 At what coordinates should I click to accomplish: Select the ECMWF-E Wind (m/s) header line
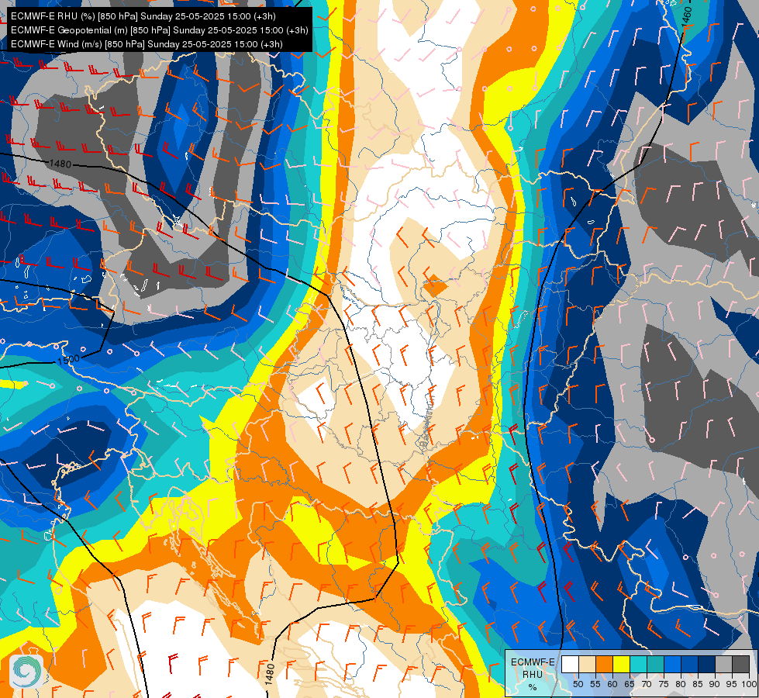click(x=147, y=44)
